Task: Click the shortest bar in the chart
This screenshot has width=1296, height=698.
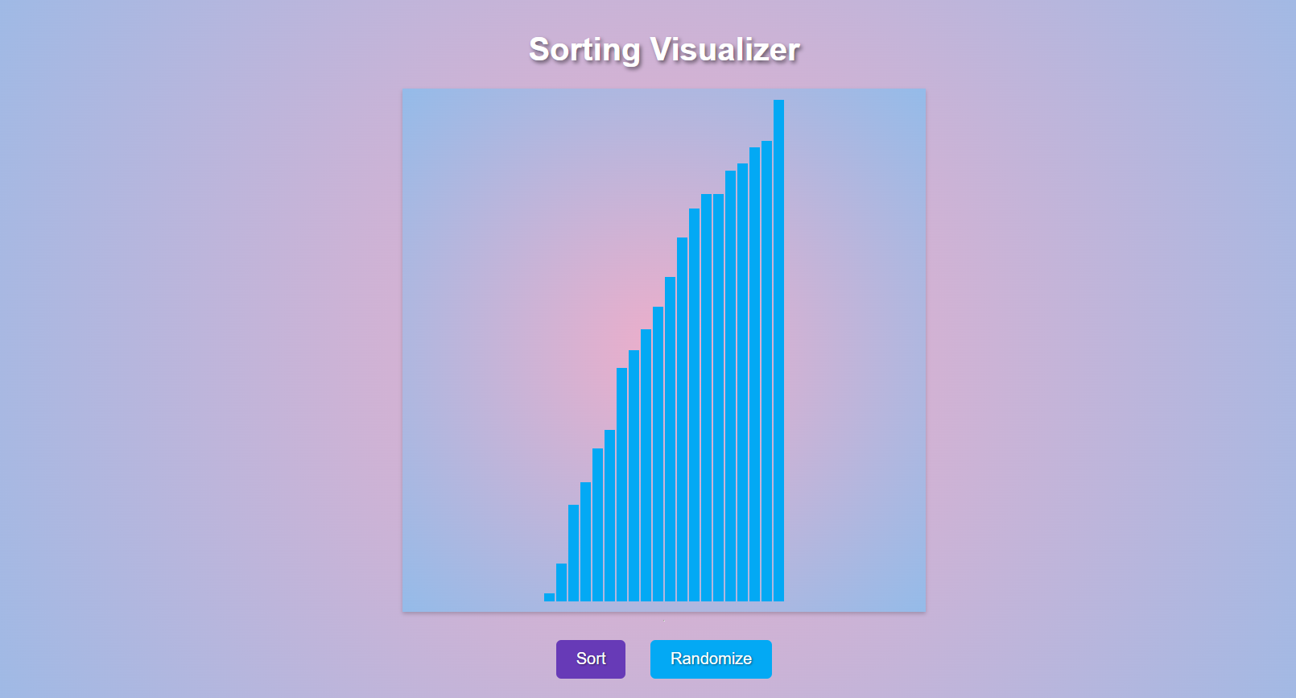Action: (549, 597)
